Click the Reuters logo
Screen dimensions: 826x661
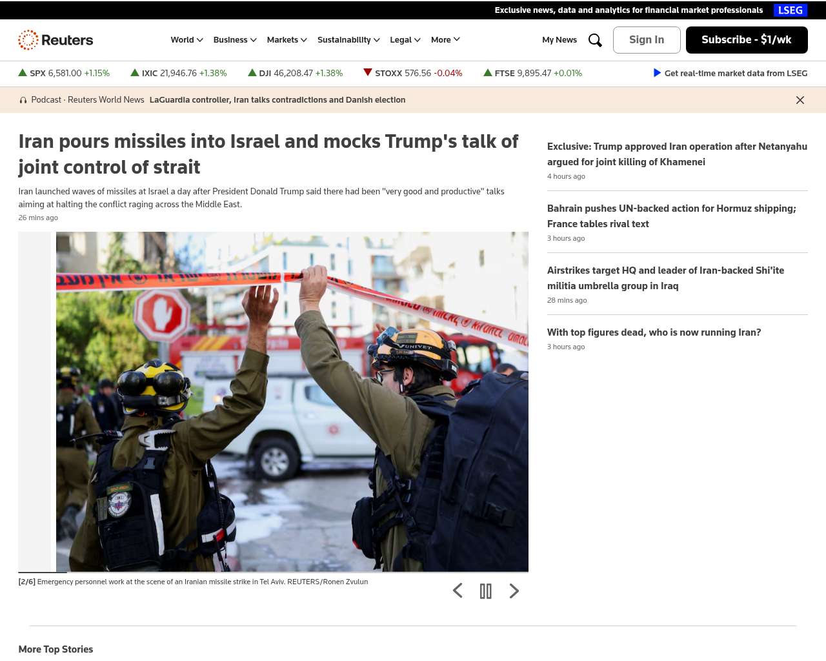[55, 40]
